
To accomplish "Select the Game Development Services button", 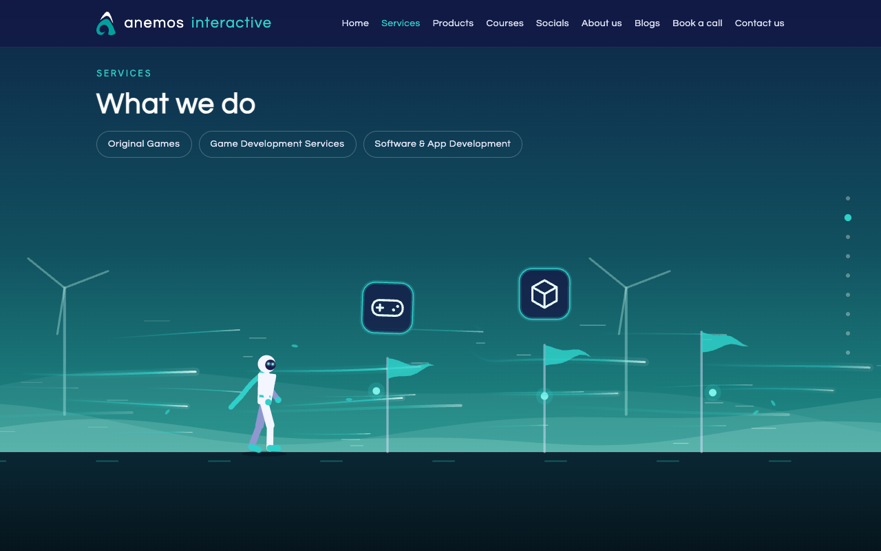I will [277, 144].
